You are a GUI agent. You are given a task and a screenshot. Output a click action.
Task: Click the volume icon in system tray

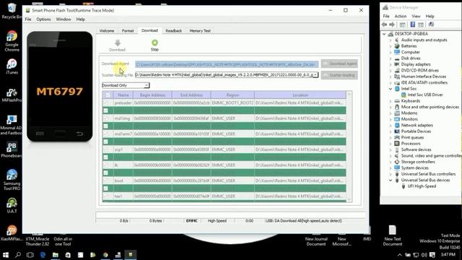[424, 255]
